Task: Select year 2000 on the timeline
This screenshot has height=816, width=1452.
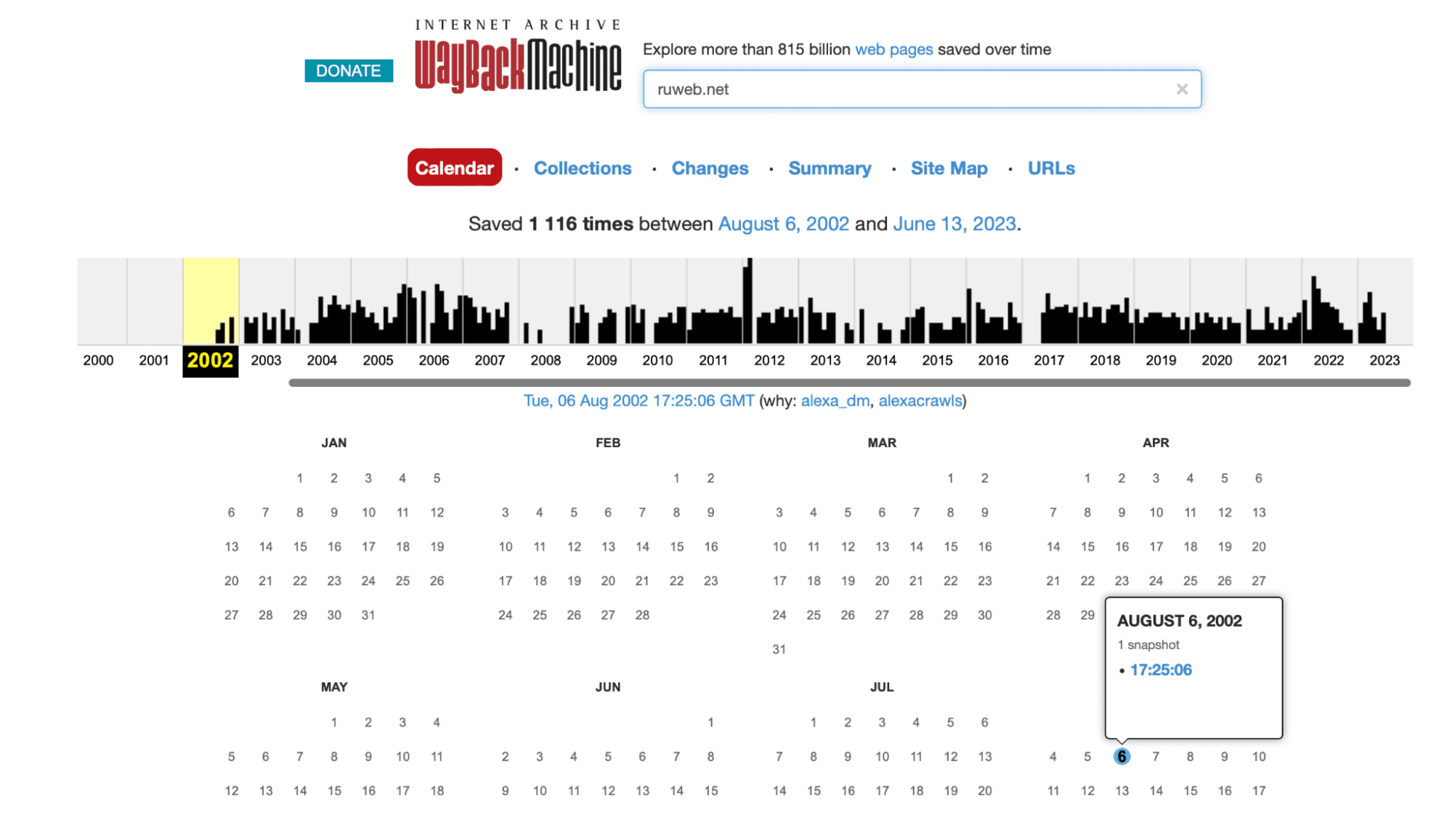Action: pos(98,360)
